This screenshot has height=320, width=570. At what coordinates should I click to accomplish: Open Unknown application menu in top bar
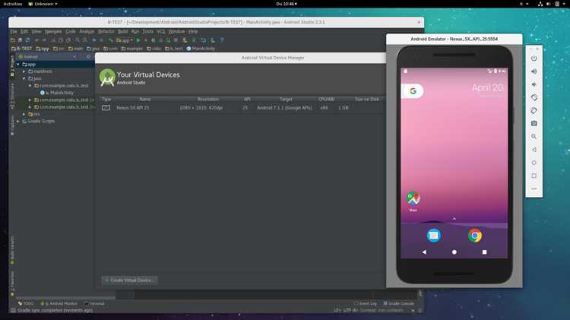[x=43, y=4]
